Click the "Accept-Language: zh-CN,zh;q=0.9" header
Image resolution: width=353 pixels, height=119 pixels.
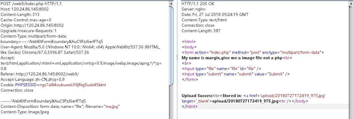click(33, 80)
